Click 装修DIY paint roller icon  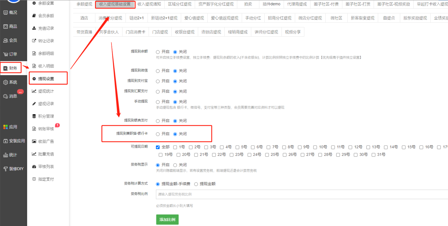coord(5,169)
